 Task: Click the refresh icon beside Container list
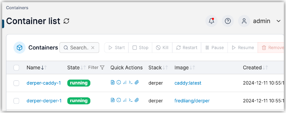[x=66, y=21]
